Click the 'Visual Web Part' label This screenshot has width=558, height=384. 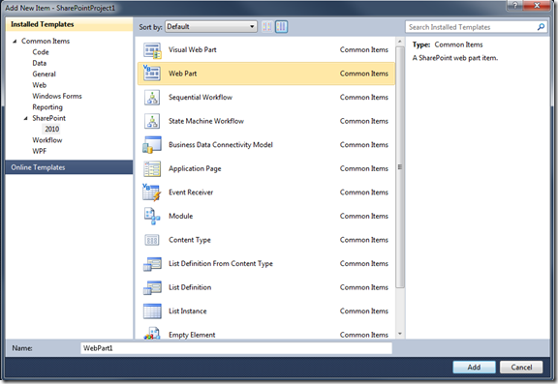[193, 50]
